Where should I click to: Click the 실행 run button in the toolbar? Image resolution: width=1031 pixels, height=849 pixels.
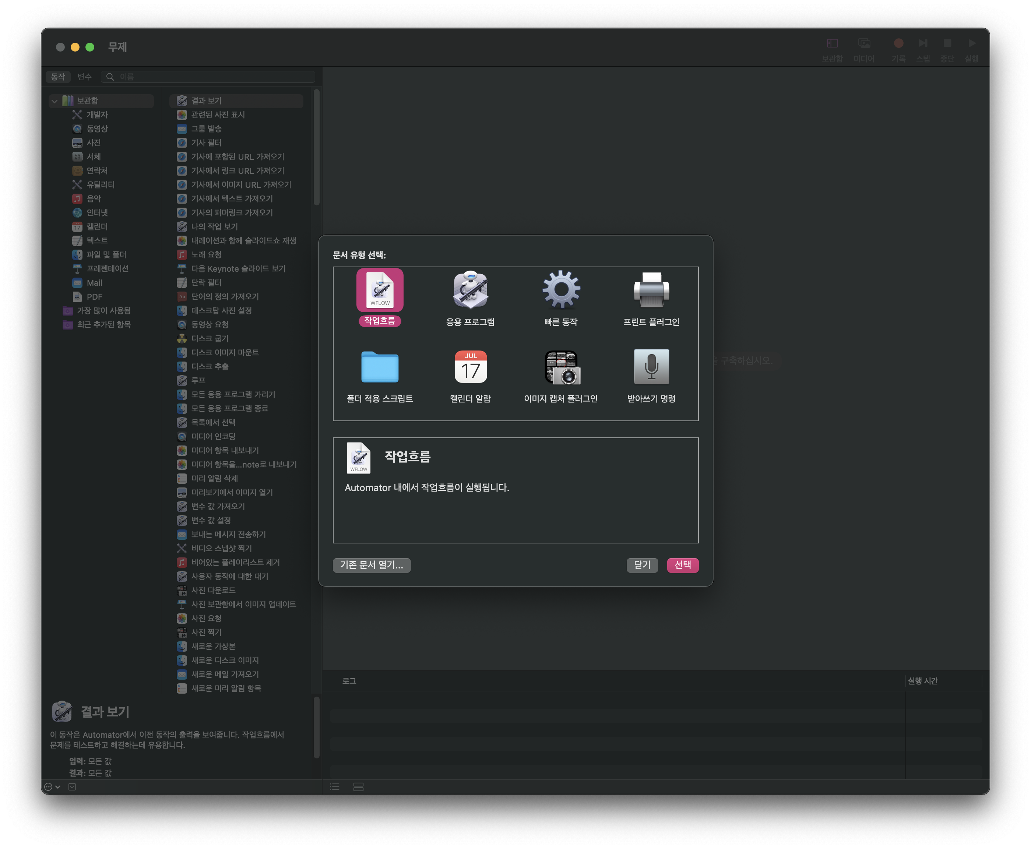972,43
